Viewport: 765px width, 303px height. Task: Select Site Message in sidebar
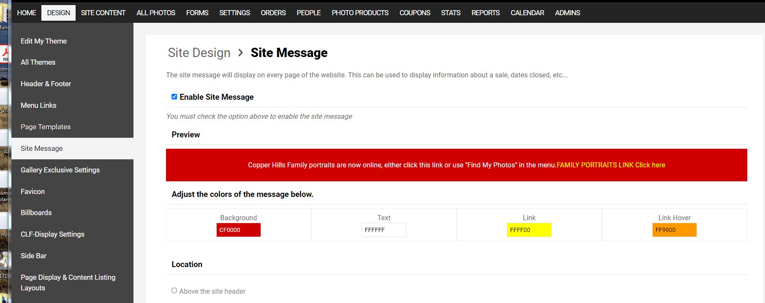pyautogui.click(x=72, y=148)
